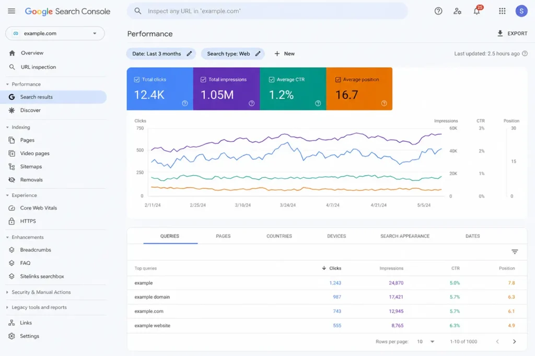
Task: Open the hamburger main menu
Action: click(x=11, y=11)
